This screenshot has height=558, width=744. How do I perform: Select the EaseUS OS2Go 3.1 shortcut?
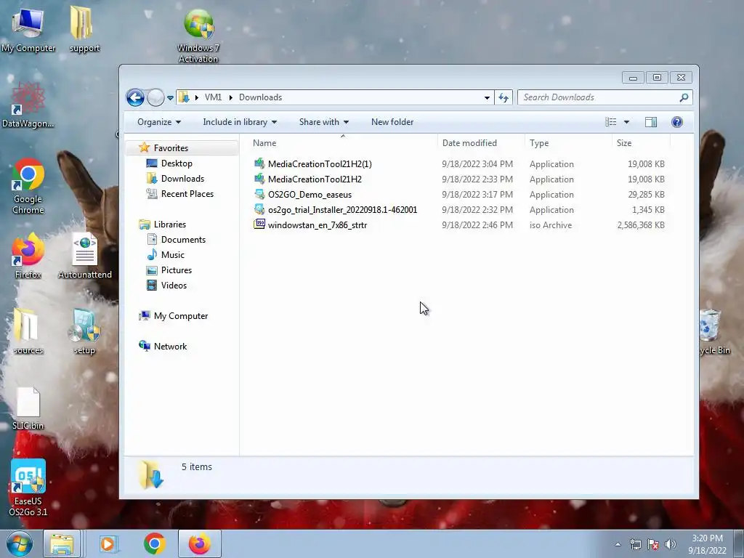click(28, 488)
